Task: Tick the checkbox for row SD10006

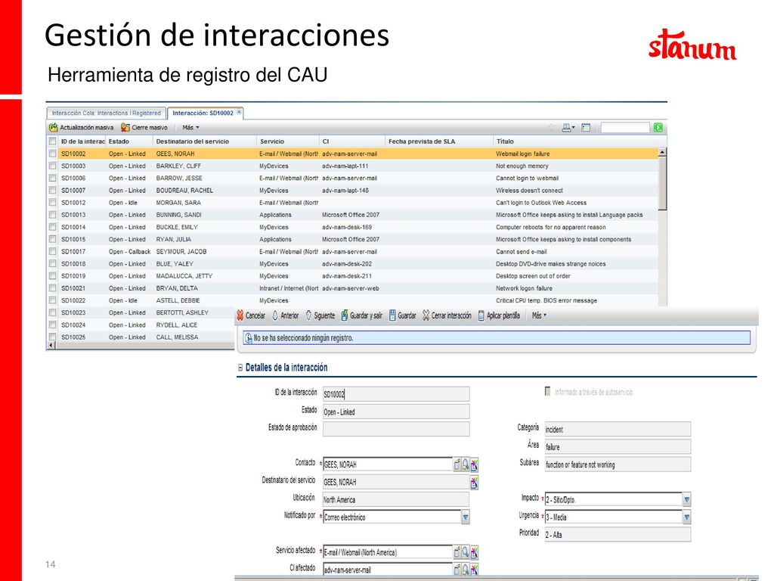Action: pos(52,178)
